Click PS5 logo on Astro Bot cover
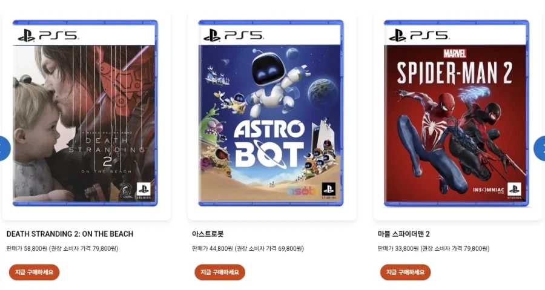 (234, 36)
